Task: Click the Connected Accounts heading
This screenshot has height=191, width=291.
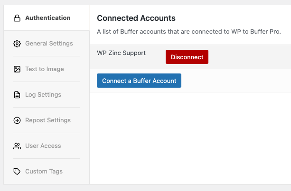Action: [136, 18]
